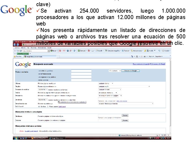Select the Google Búsqueda avanzada browser tab
193x145 pixels.
40,57
